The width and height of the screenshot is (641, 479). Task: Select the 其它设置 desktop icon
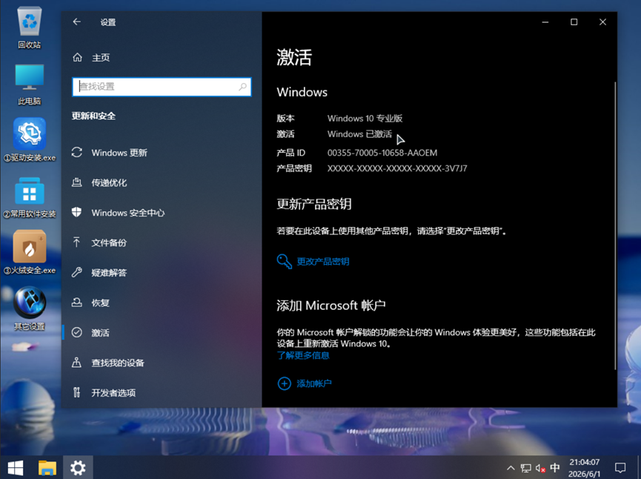coord(30,309)
